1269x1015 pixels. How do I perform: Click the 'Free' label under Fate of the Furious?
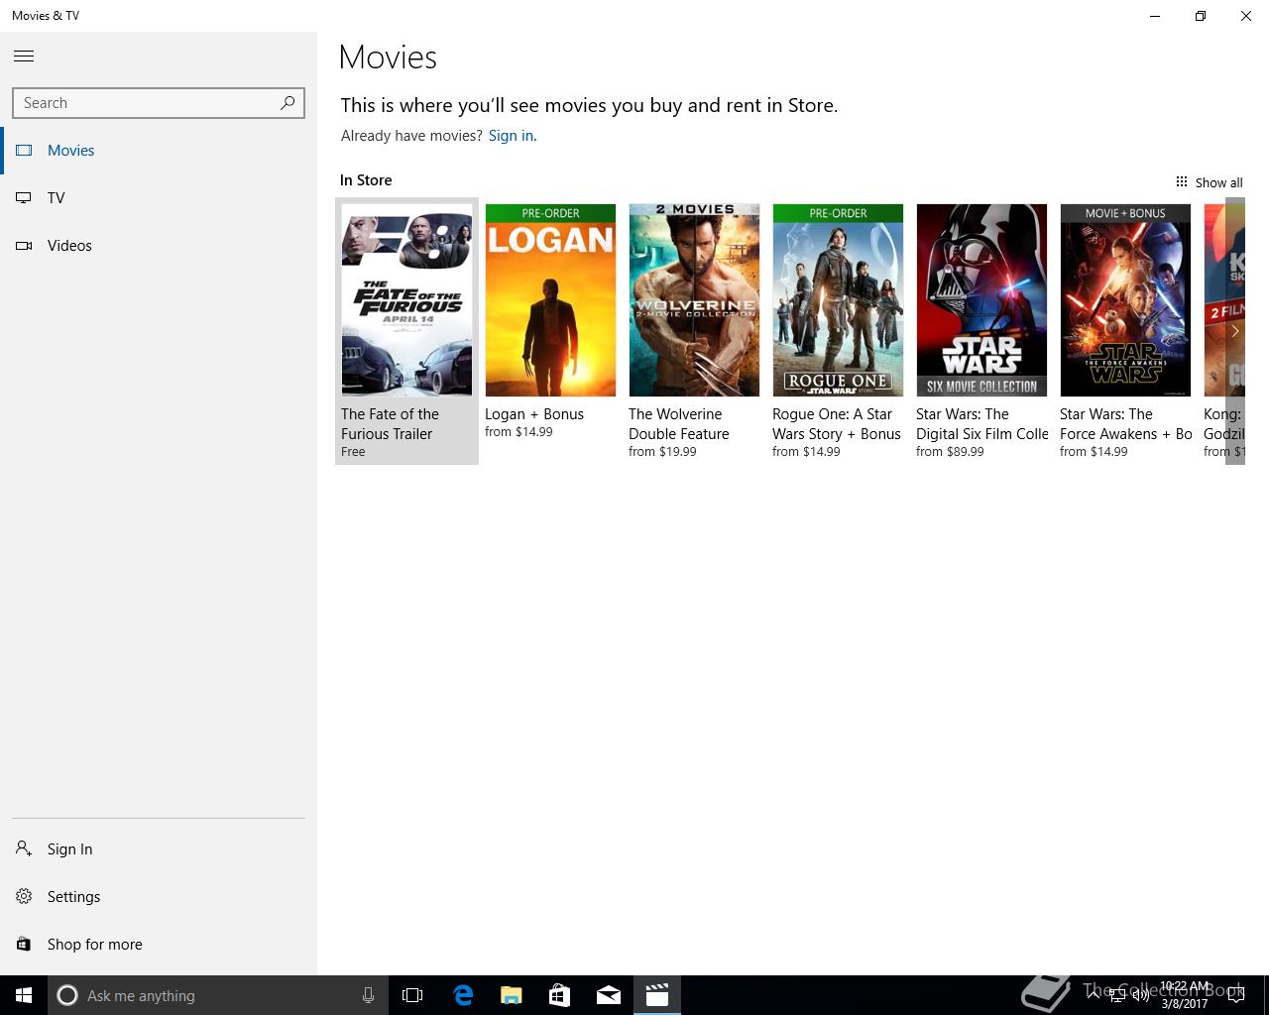[x=353, y=452]
